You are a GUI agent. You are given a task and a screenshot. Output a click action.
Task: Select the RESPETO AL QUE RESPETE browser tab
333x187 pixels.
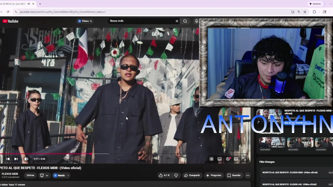pos(13,4)
